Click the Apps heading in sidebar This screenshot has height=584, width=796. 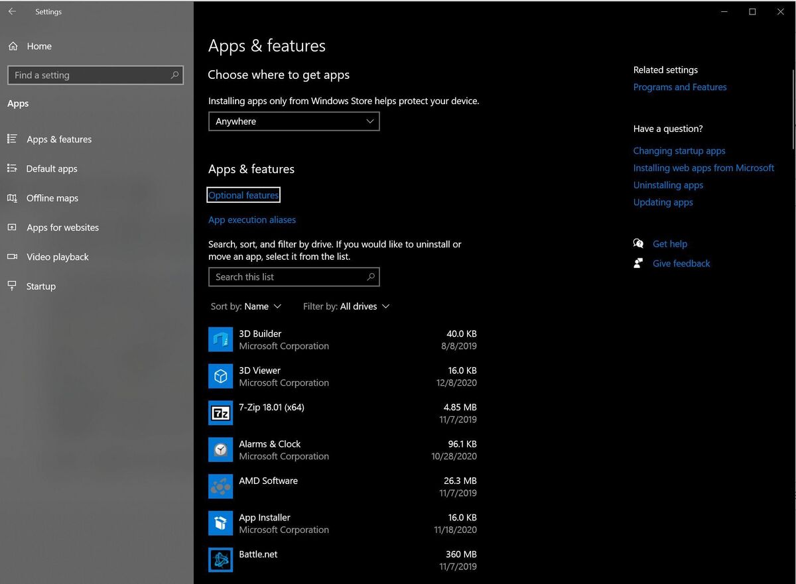pyautogui.click(x=18, y=103)
